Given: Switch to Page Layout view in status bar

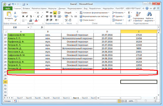Looking at the screenshot, I should [123, 101].
